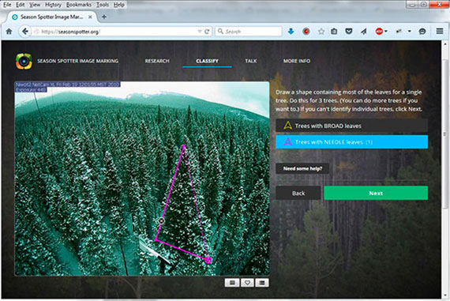Click the green Next button
Image resolution: width=450 pixels, height=301 pixels.
point(376,193)
